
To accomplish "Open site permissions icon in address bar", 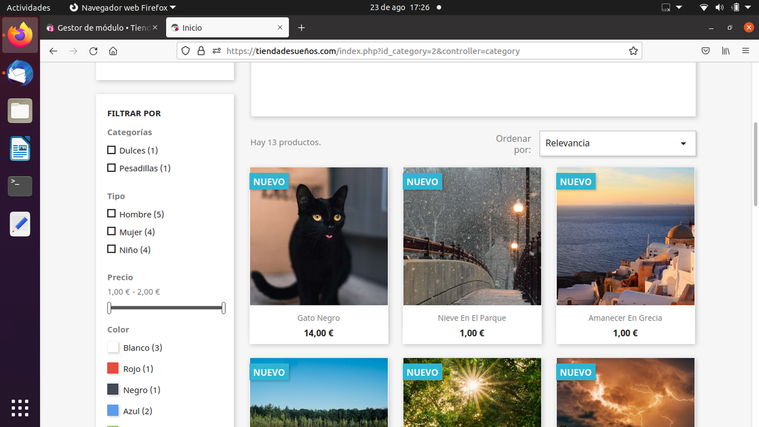I will click(x=216, y=51).
